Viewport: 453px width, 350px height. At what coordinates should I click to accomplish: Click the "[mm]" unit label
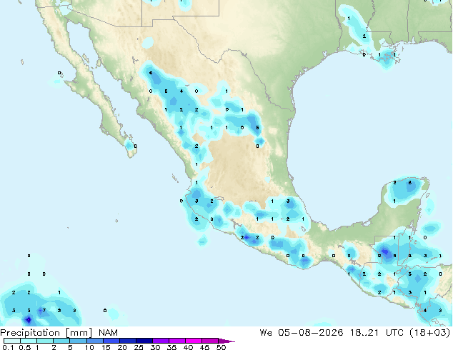79,333
